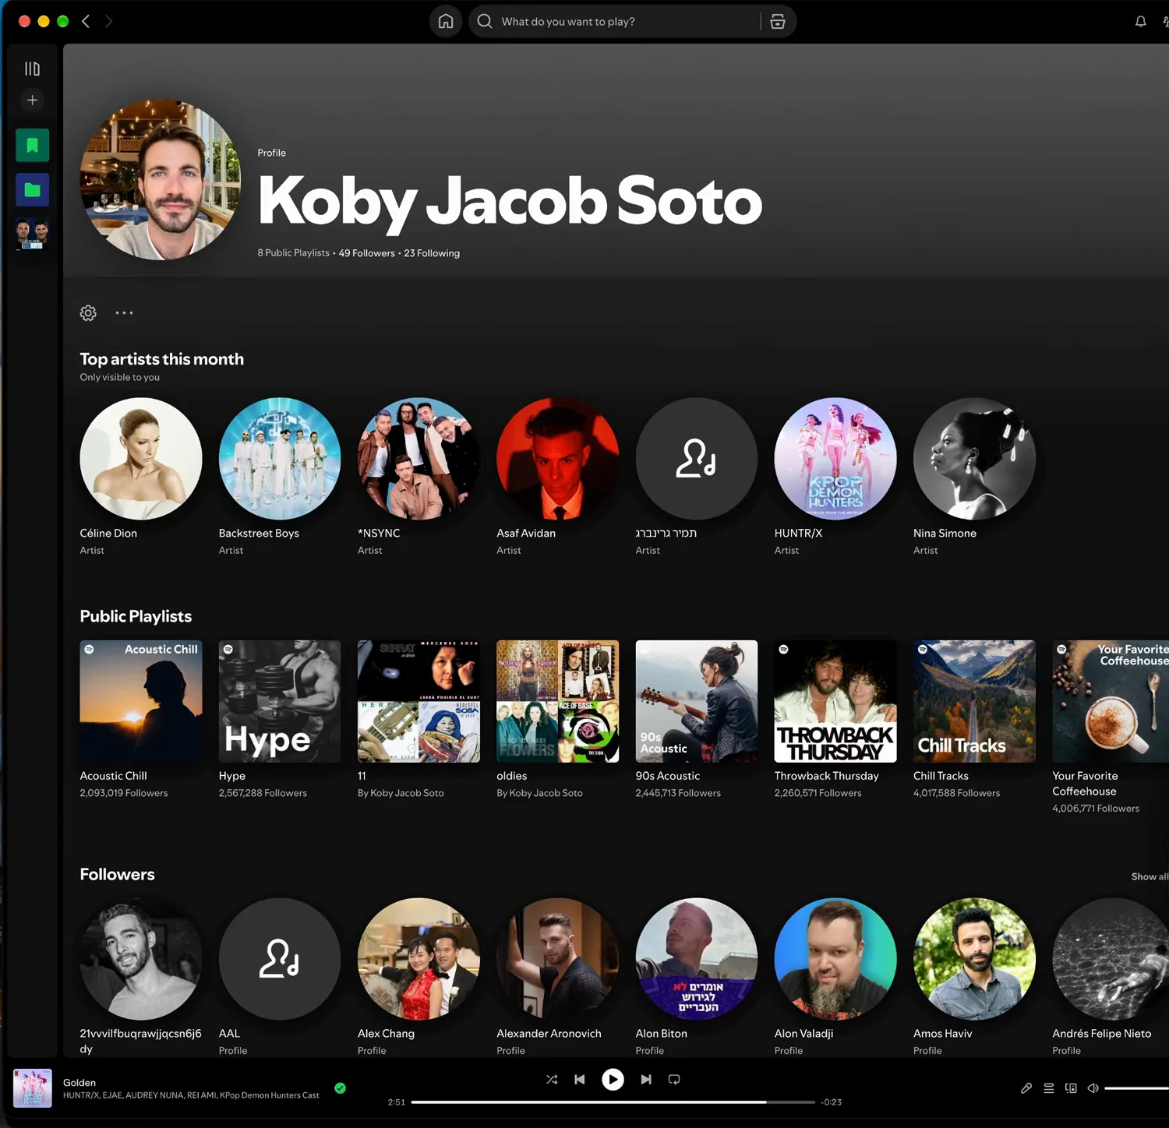
Task: Open the blue folder in sidebar
Action: pos(32,190)
